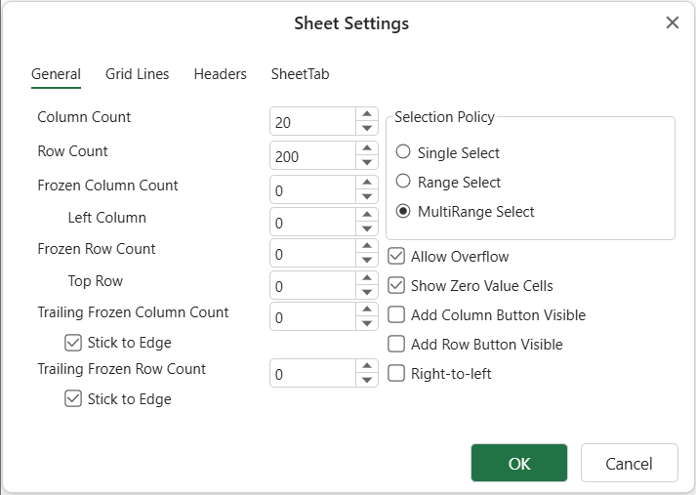This screenshot has width=696, height=495.
Task: Decrease Trailing Frozen Row Count value
Action: point(367,381)
